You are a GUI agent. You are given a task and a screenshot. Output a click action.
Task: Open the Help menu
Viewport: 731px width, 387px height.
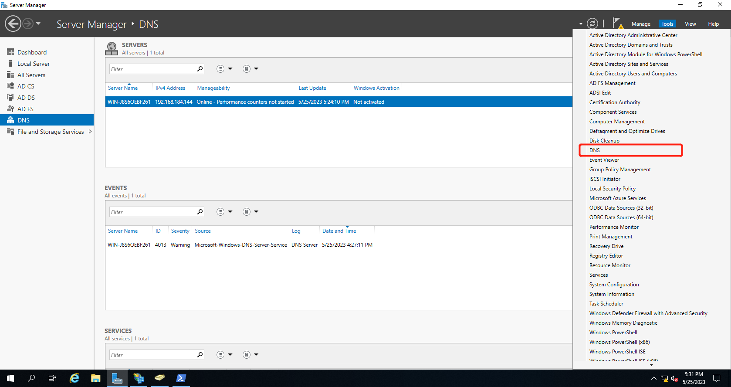713,24
